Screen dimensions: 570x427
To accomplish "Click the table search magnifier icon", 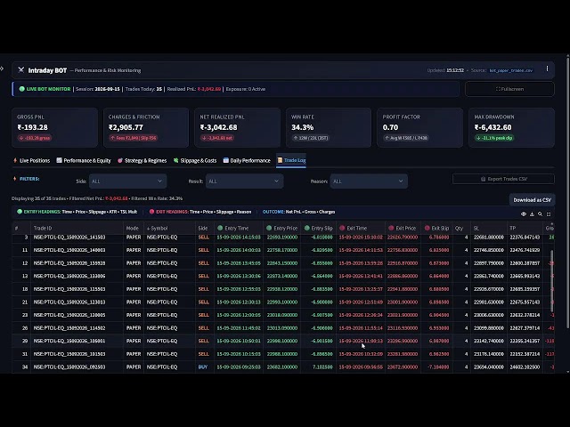I will click(541, 214).
